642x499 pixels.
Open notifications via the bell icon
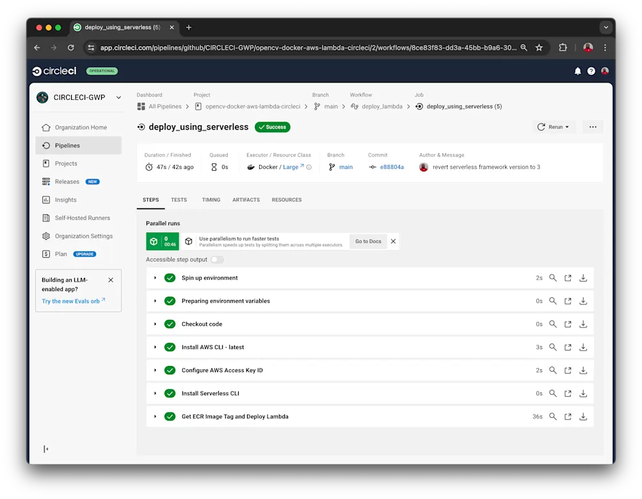click(x=577, y=71)
